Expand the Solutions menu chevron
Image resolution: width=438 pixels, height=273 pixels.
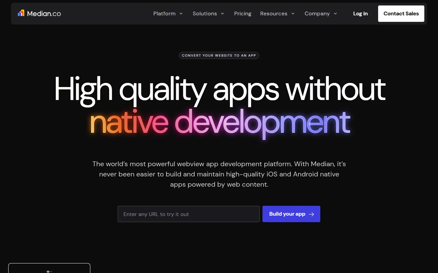[222, 14]
